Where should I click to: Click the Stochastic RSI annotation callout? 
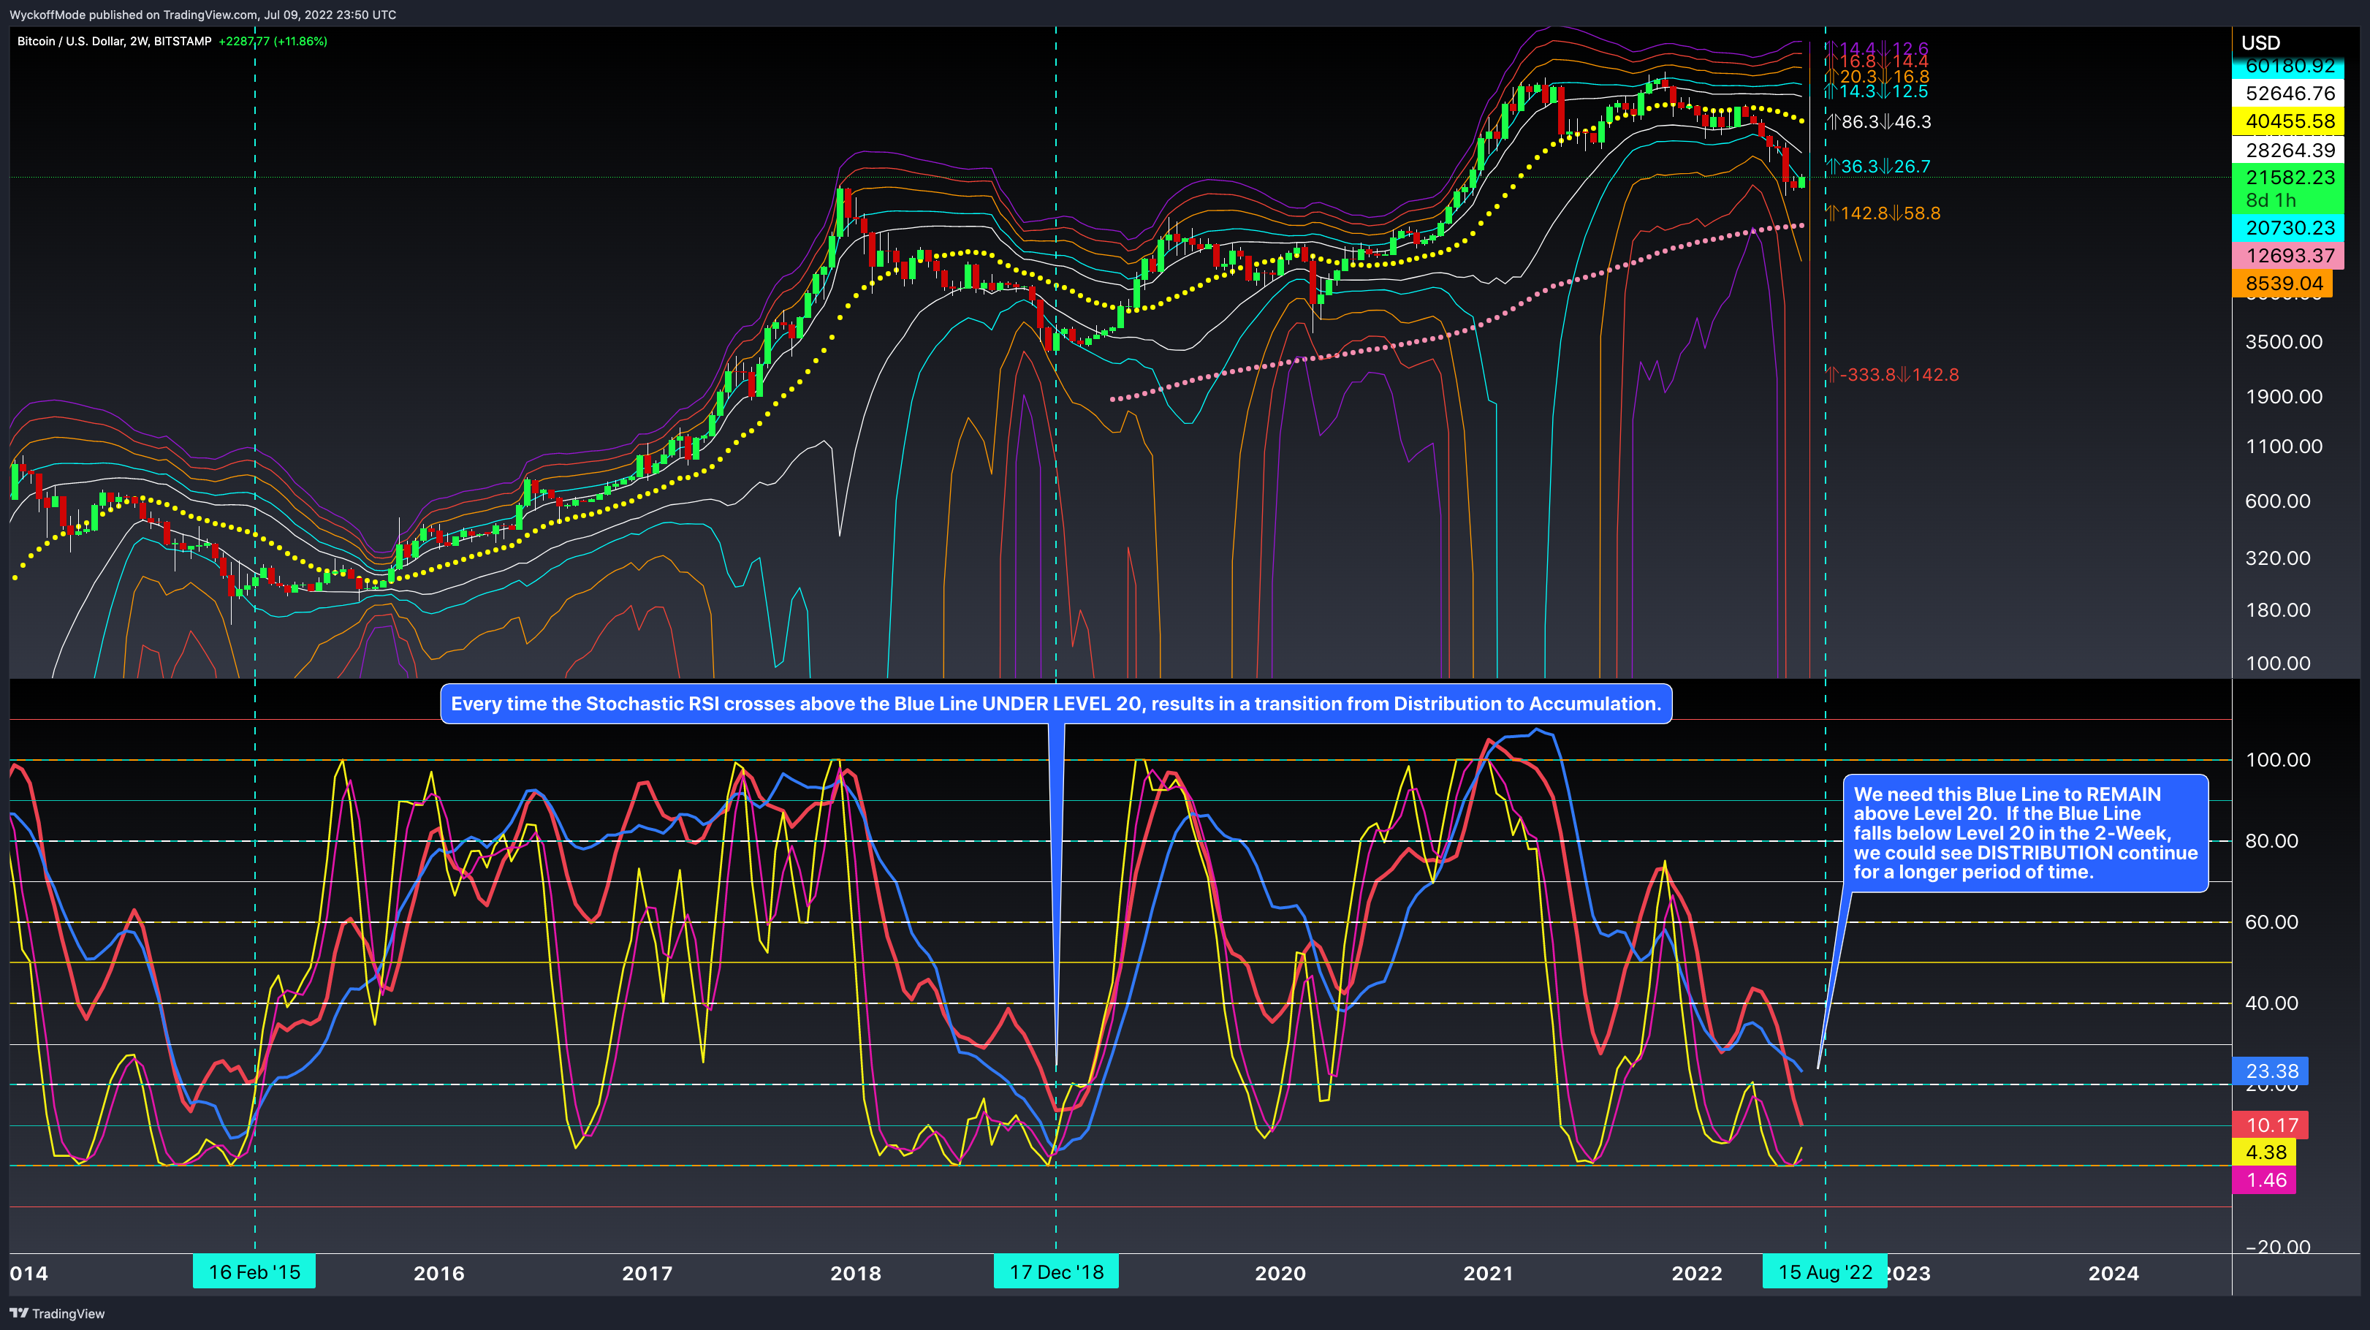pyautogui.click(x=1056, y=704)
